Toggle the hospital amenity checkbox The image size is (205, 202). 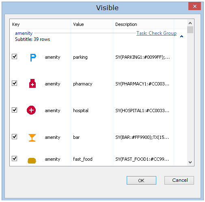click(x=14, y=110)
